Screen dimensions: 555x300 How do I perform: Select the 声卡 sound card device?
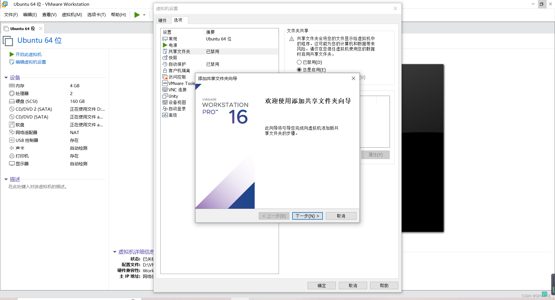tap(19, 148)
